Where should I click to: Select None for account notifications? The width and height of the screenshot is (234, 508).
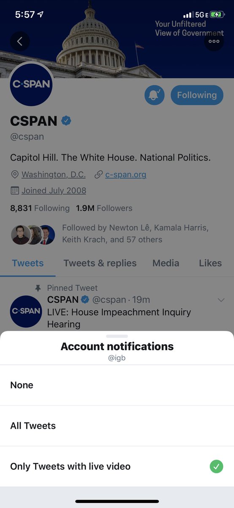pyautogui.click(x=117, y=385)
